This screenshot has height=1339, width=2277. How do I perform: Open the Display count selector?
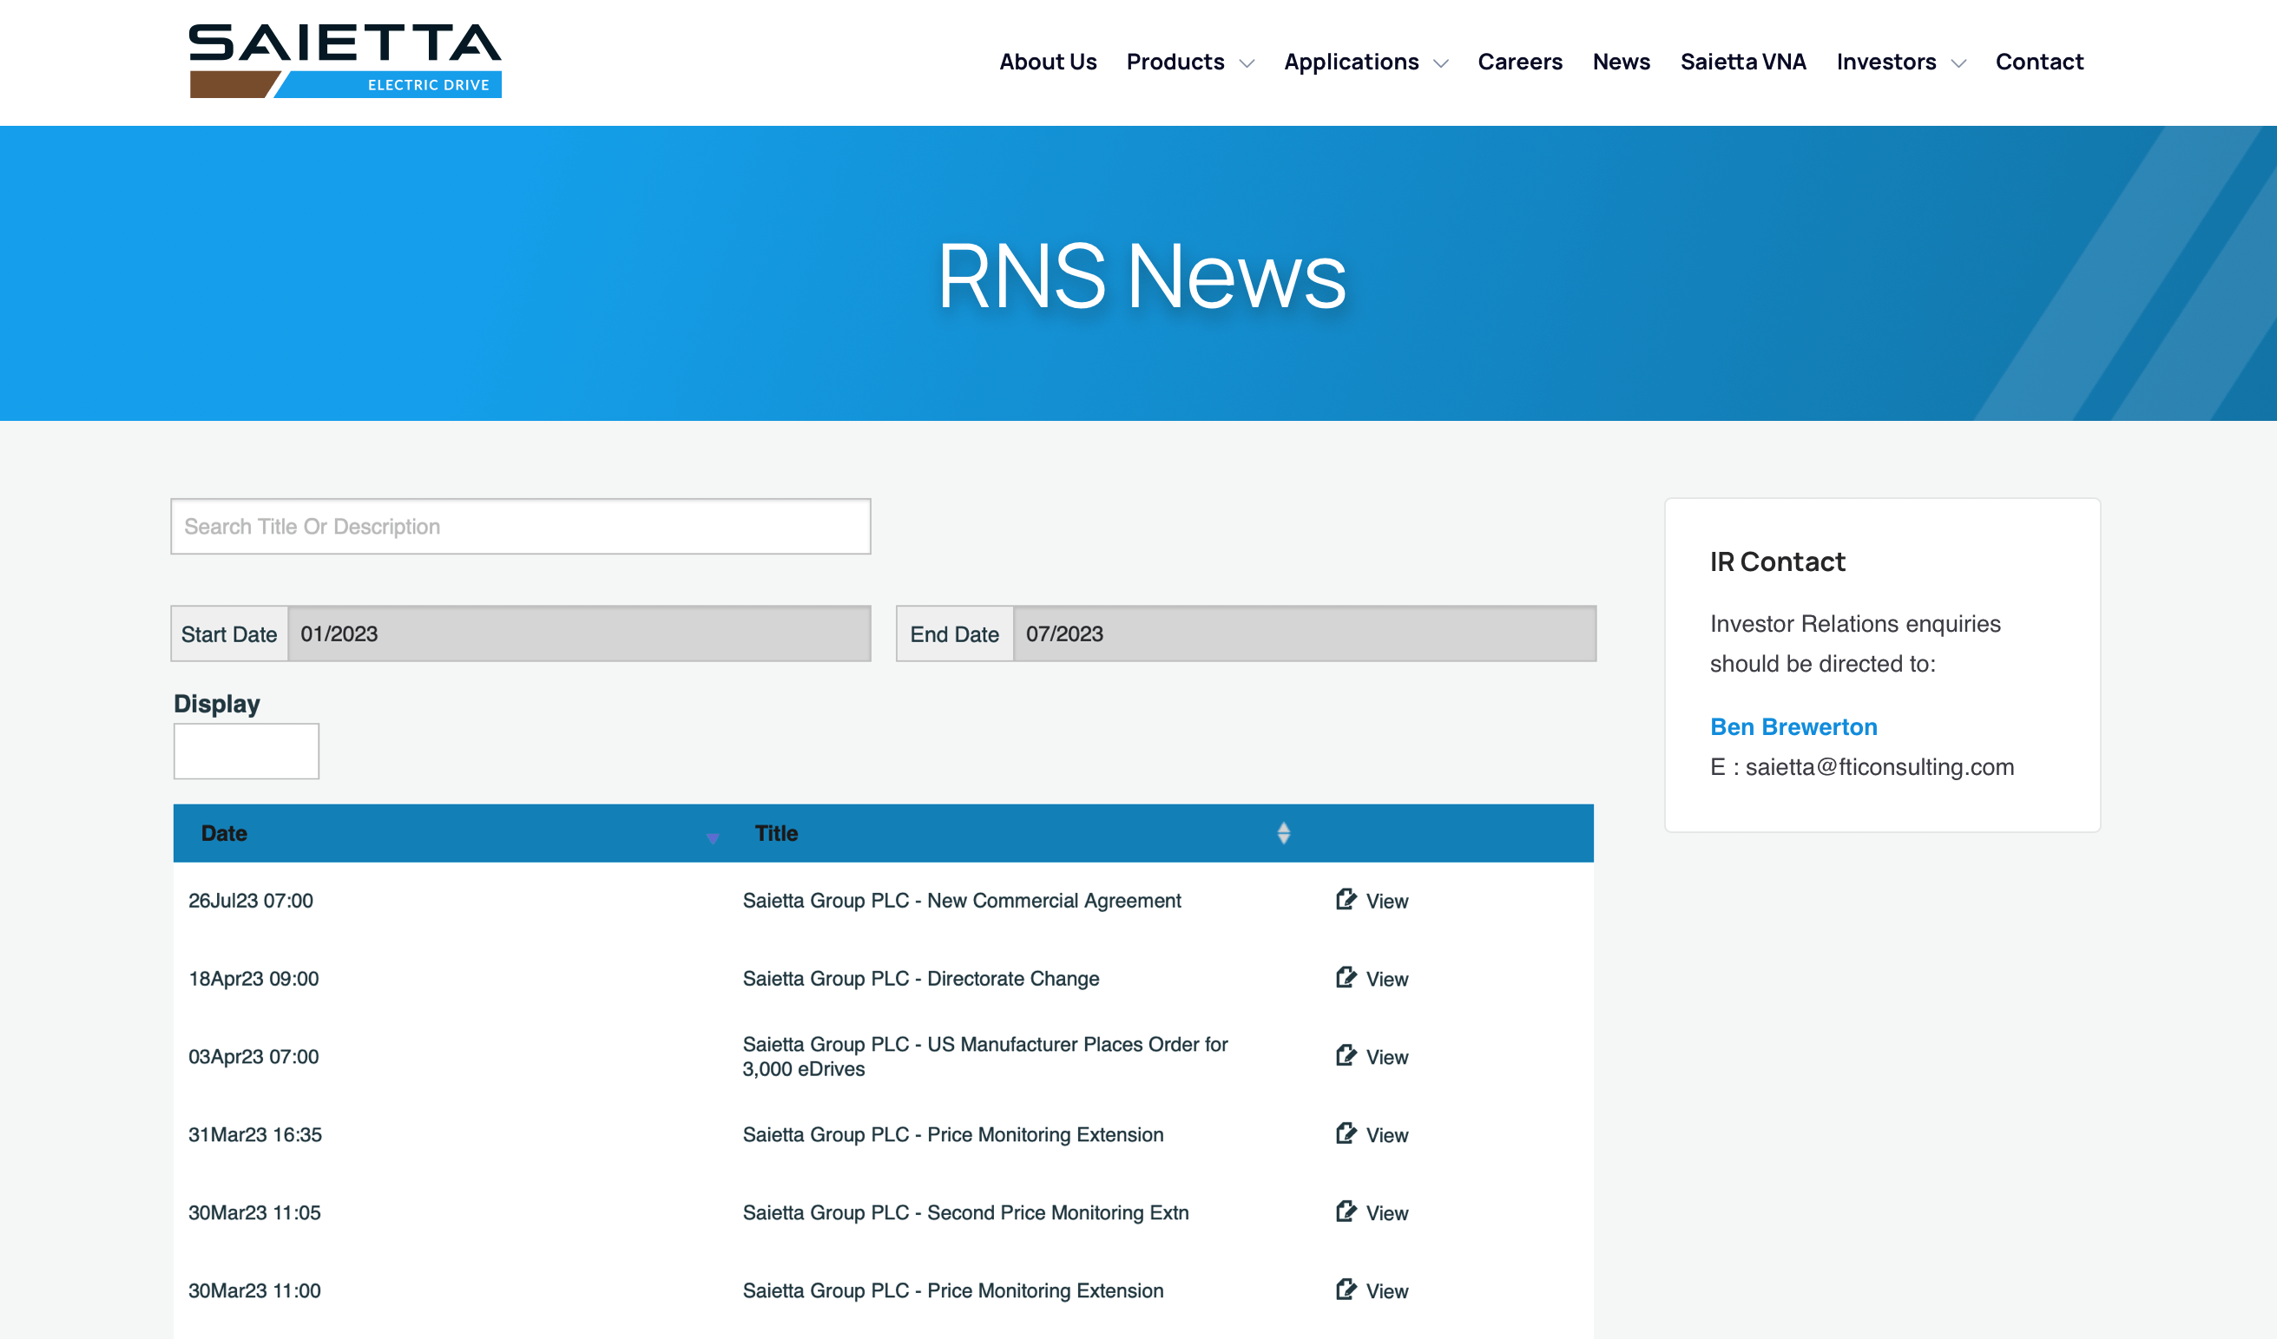coord(246,751)
